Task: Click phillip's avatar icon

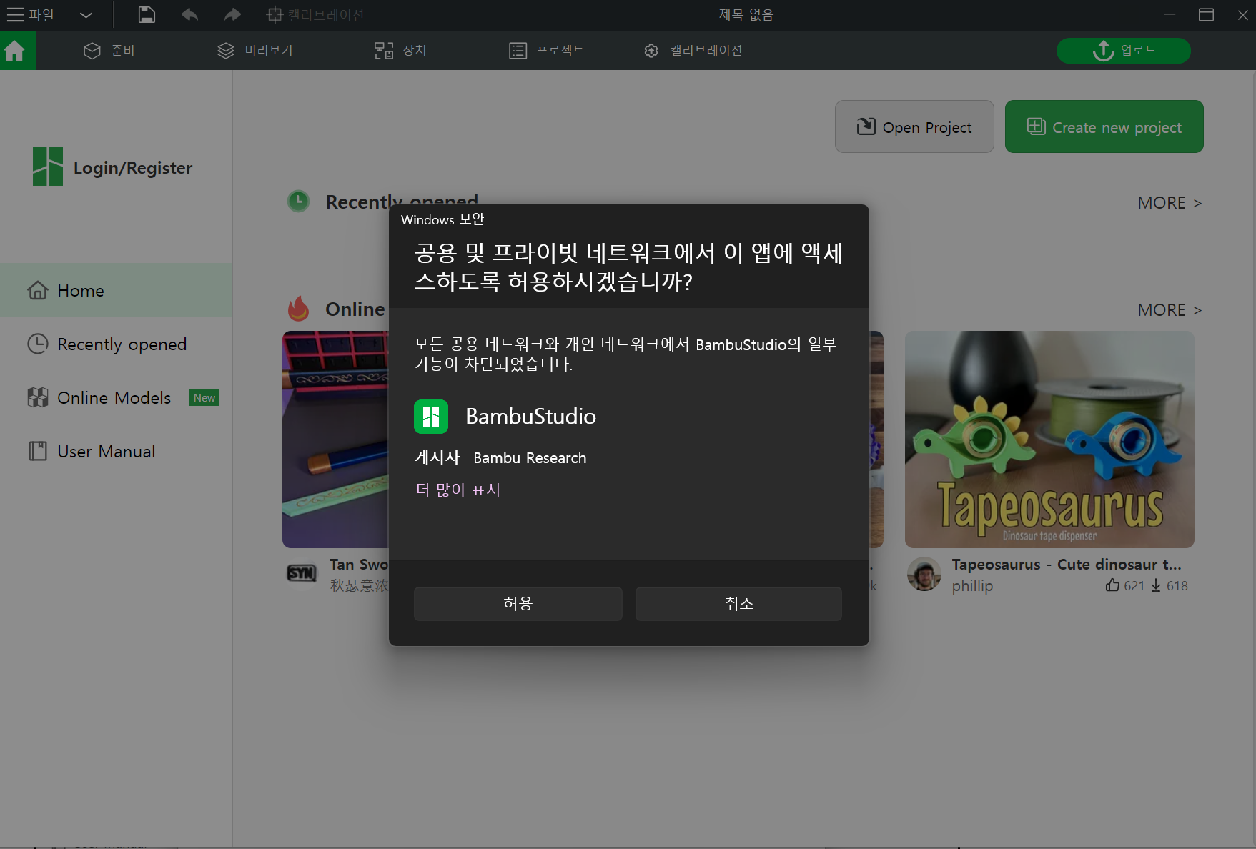Action: tap(924, 574)
